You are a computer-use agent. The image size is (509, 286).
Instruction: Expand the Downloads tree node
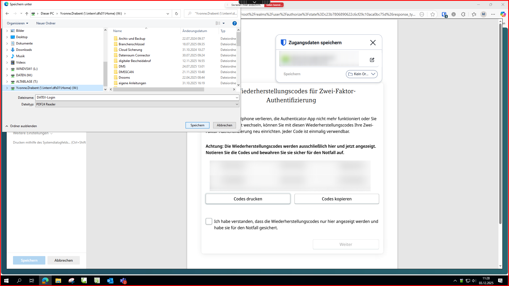(7, 50)
